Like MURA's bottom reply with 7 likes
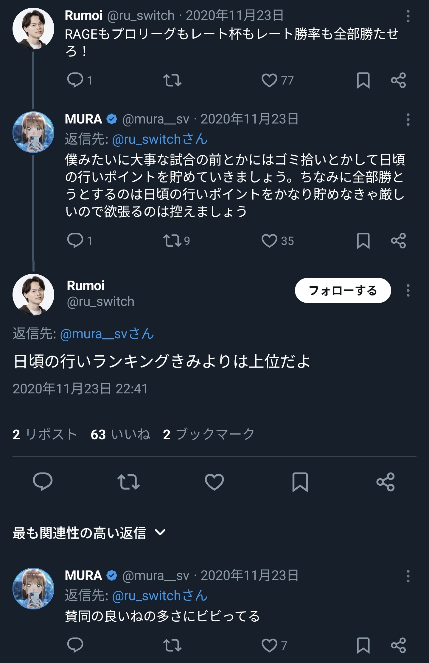The width and height of the screenshot is (429, 663). click(269, 645)
